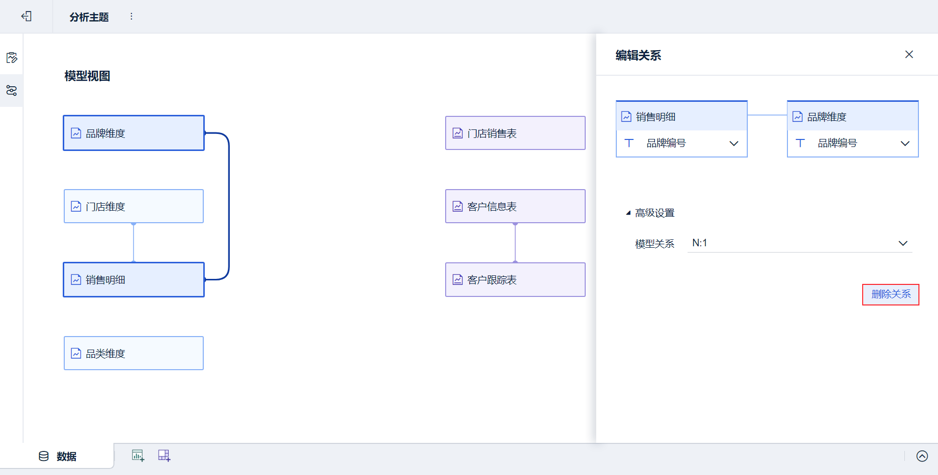Open the 品牌维度 field 品牌编号 dropdown
938x475 pixels.
[905, 143]
